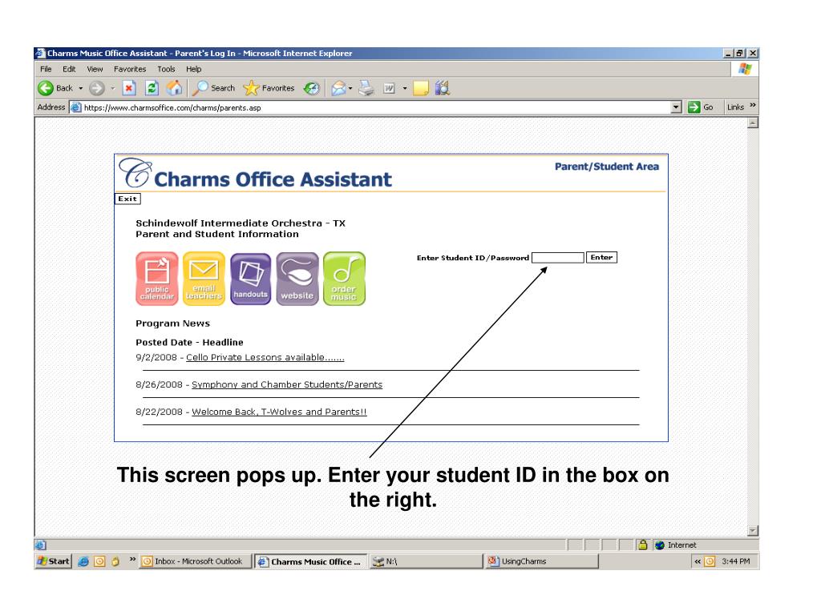Open Welcome Back, T-Wolves and Parents link

[x=279, y=412]
